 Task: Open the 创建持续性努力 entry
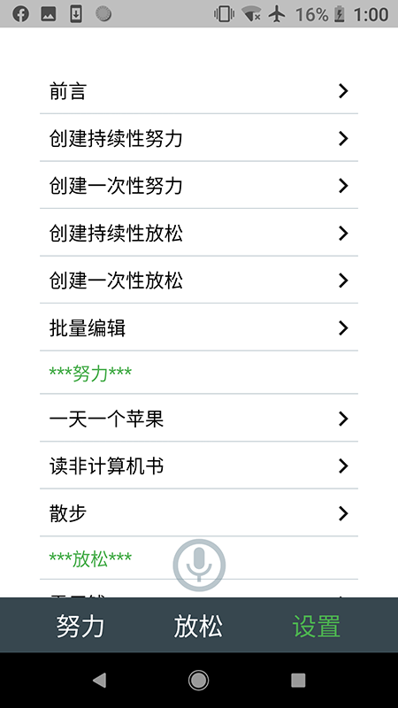coord(199,138)
